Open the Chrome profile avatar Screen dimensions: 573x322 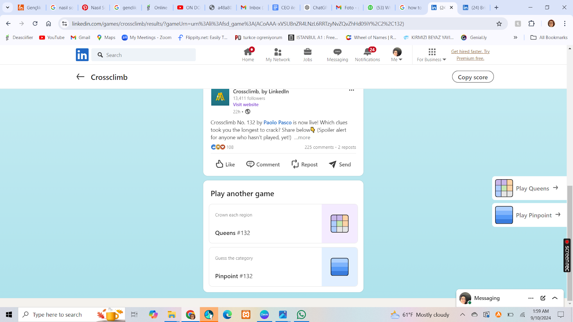point(551,24)
